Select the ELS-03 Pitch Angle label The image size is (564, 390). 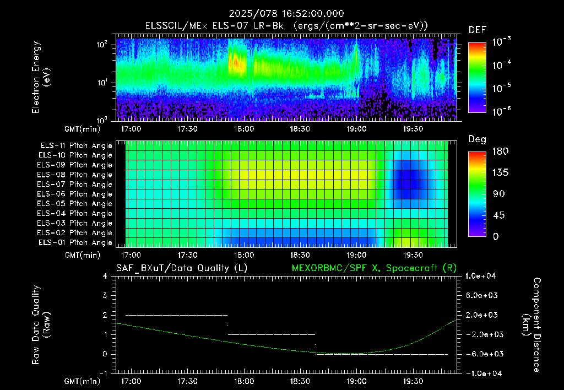point(74,224)
